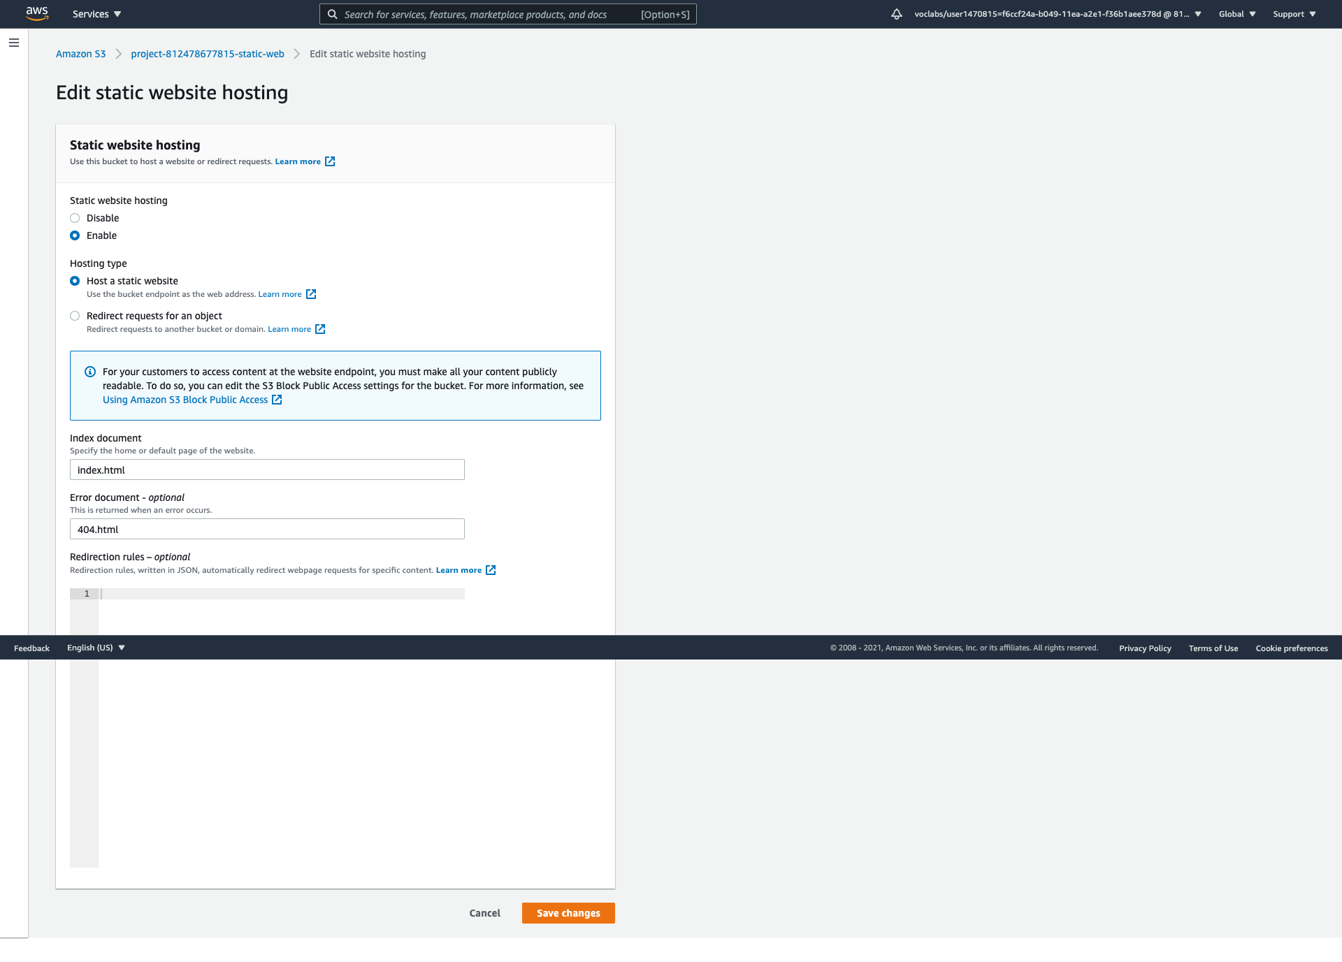Viewport: 1342px width, 962px height.
Task: Choose Redirect requests for an object
Action: [x=75, y=316]
